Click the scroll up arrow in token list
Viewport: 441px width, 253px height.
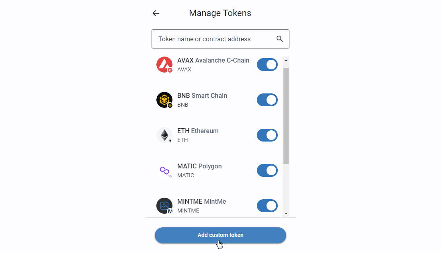click(286, 60)
